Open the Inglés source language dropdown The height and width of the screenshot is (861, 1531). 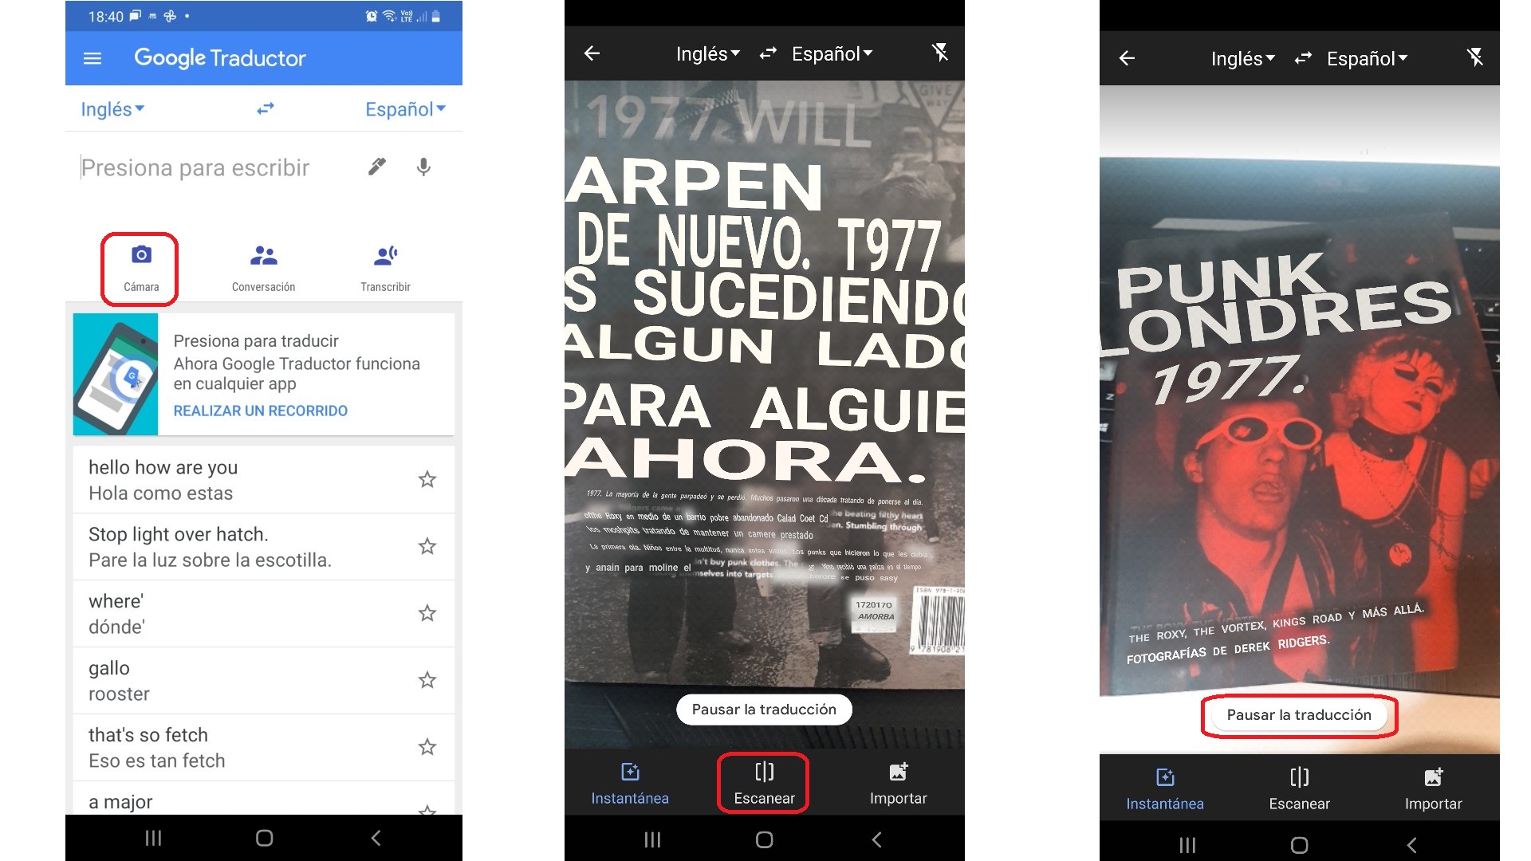pos(112,109)
